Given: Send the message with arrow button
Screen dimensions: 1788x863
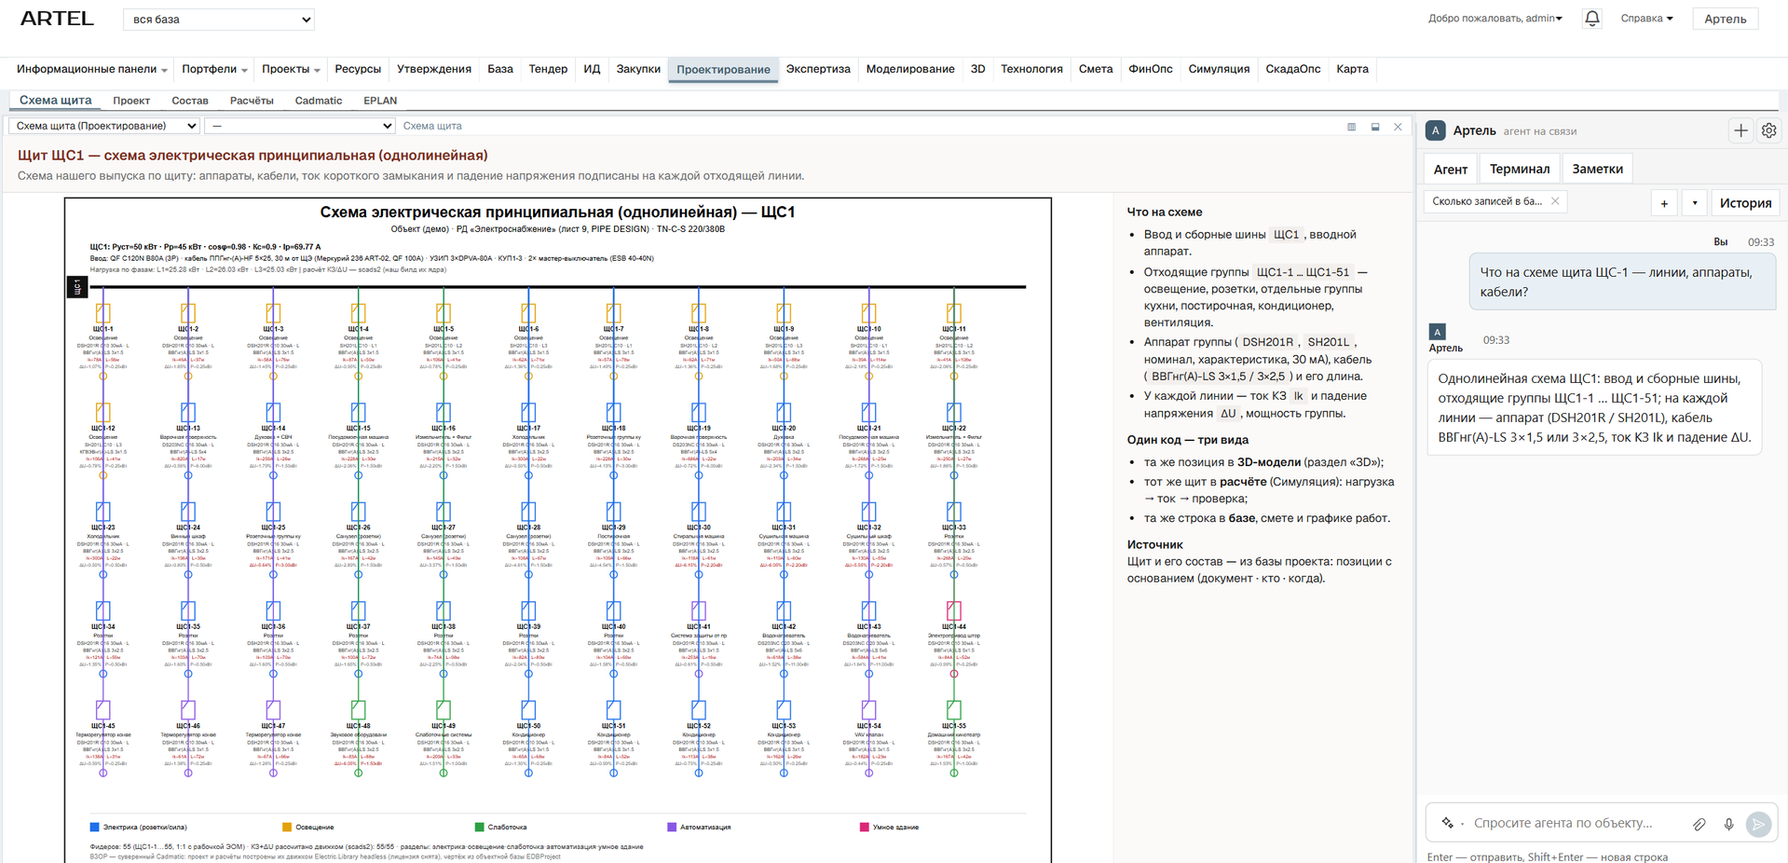Looking at the screenshot, I should [x=1758, y=824].
